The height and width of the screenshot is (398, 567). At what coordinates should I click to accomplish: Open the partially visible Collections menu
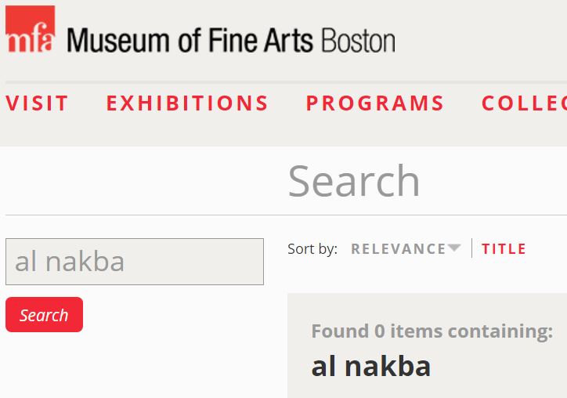pyautogui.click(x=523, y=103)
